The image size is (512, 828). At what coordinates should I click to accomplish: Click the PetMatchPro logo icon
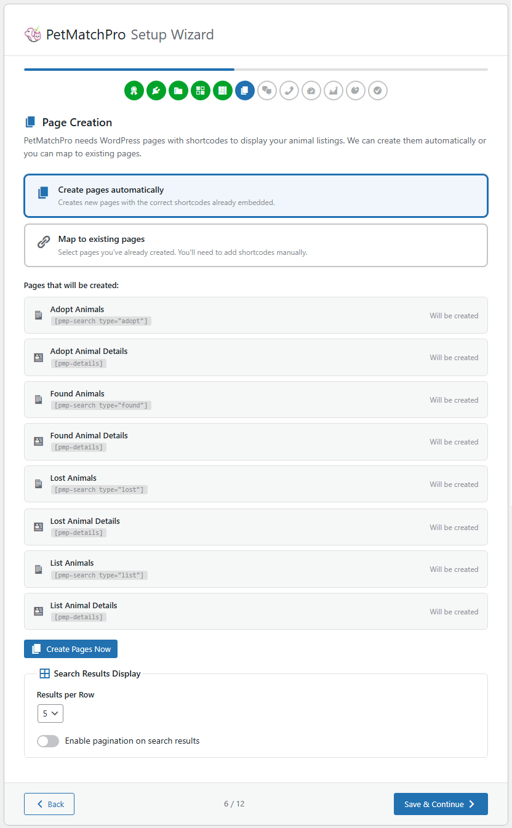(x=33, y=34)
